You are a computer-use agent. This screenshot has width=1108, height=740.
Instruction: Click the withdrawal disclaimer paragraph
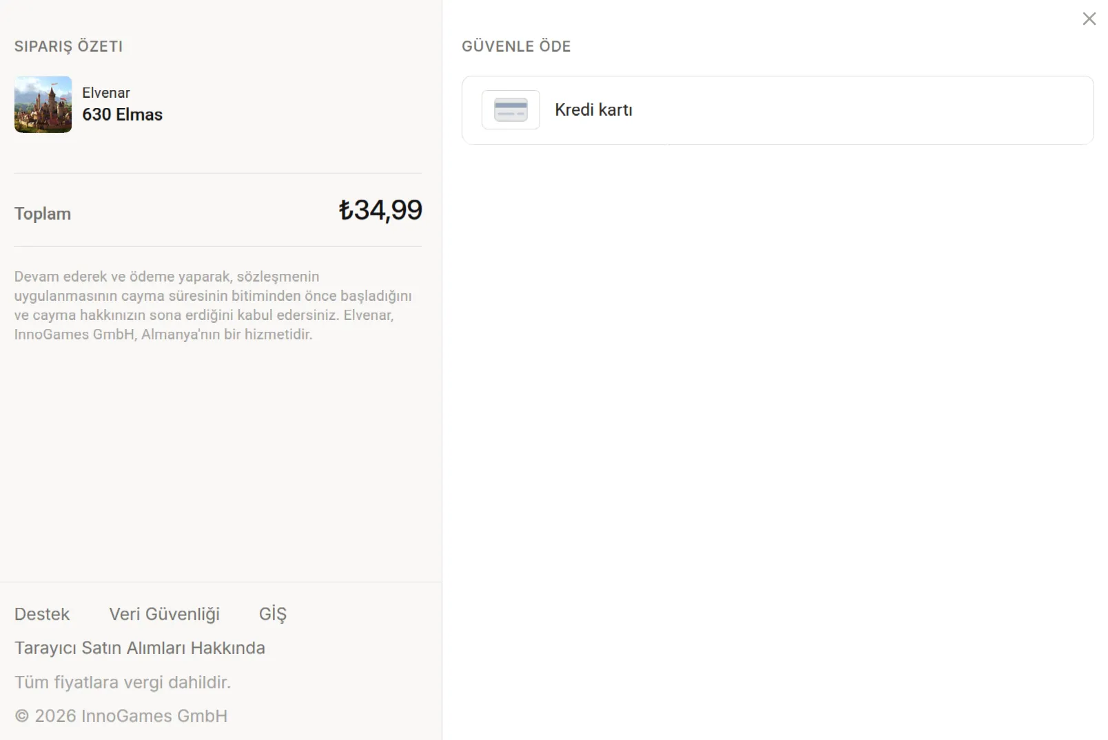click(213, 305)
